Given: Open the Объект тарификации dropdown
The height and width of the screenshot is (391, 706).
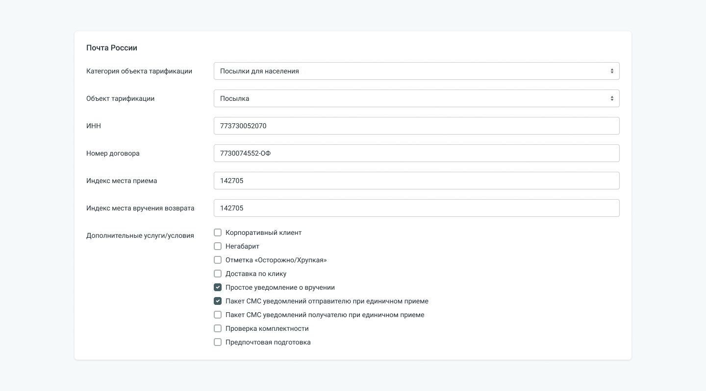Looking at the screenshot, I should 417,98.
